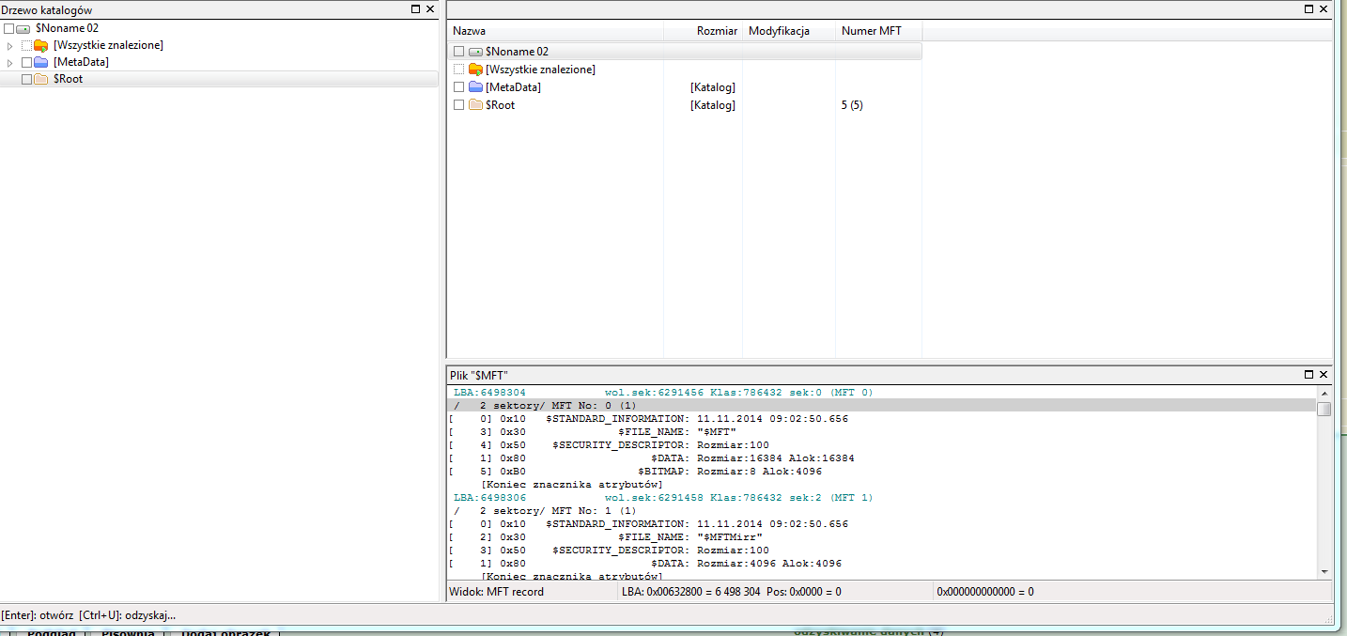Expand the [Wszystkie znalezione] tree node
This screenshot has height=636, width=1347.
coord(10,45)
